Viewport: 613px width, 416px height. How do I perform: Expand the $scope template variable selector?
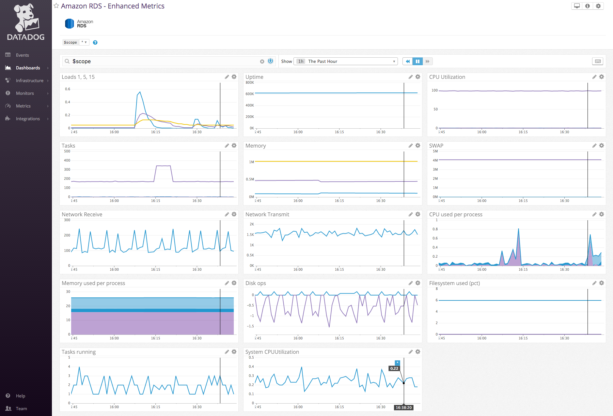[x=84, y=42]
